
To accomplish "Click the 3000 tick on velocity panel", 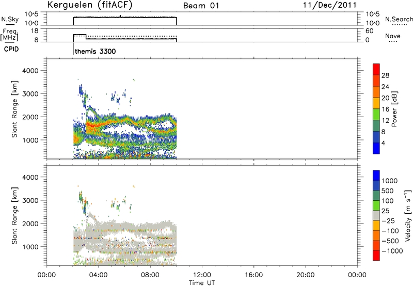I will pos(30,200).
